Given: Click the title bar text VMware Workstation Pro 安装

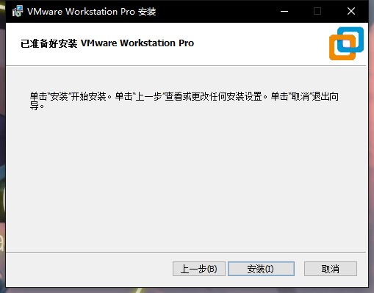Looking at the screenshot, I should [92, 12].
